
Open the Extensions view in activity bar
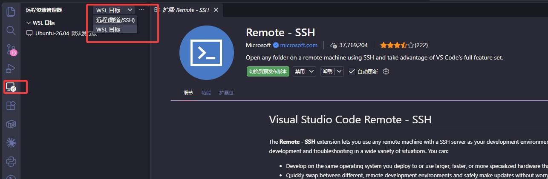click(x=11, y=106)
